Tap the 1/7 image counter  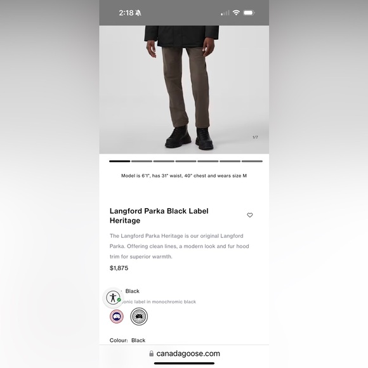[255, 137]
